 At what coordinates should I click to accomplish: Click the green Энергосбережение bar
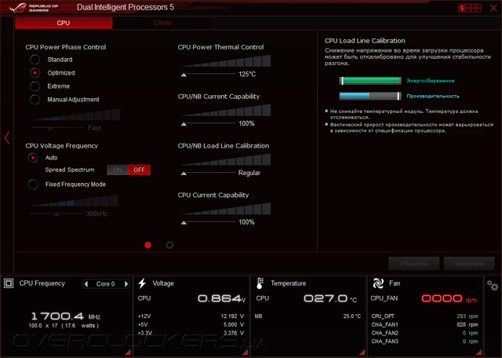(370, 81)
